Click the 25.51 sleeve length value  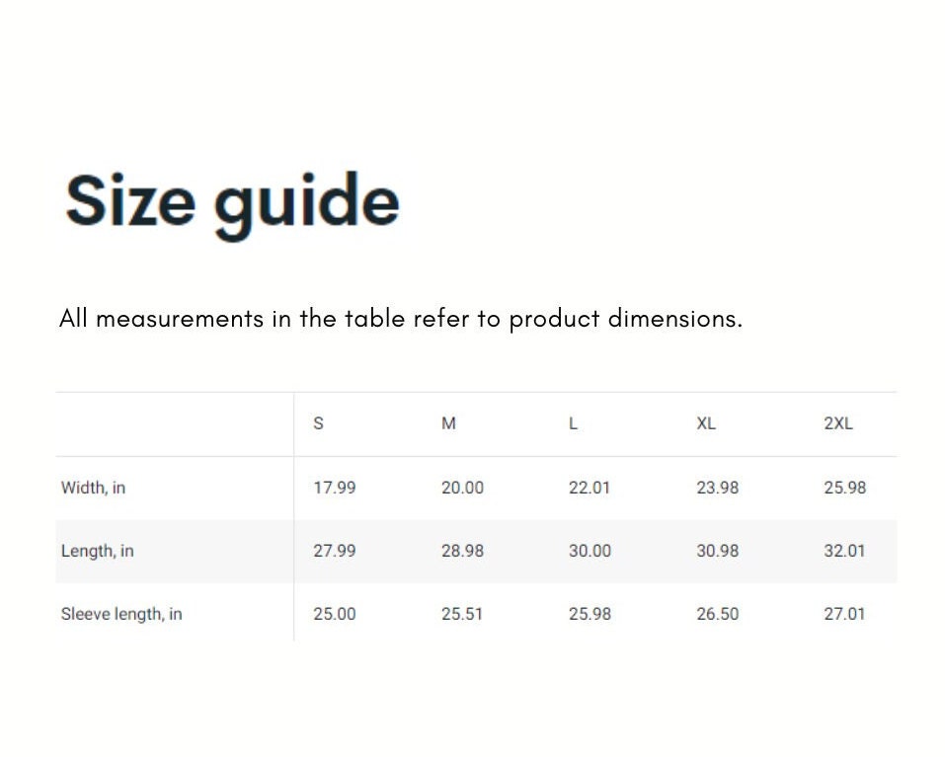(462, 614)
